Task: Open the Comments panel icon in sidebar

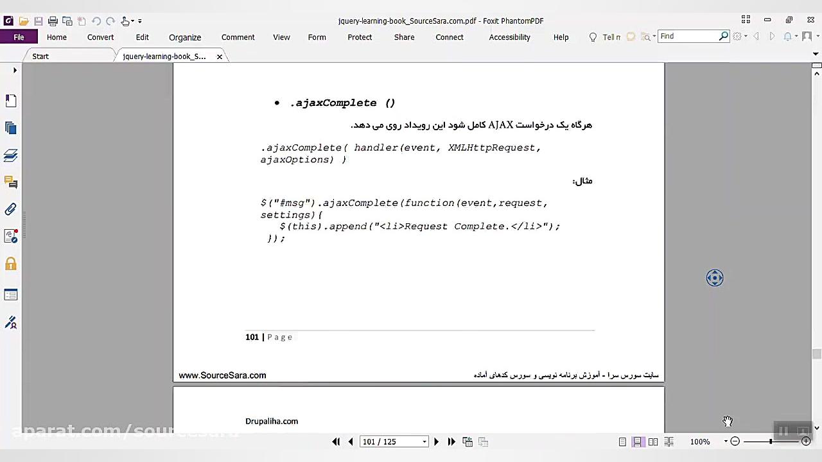Action: coord(11,183)
